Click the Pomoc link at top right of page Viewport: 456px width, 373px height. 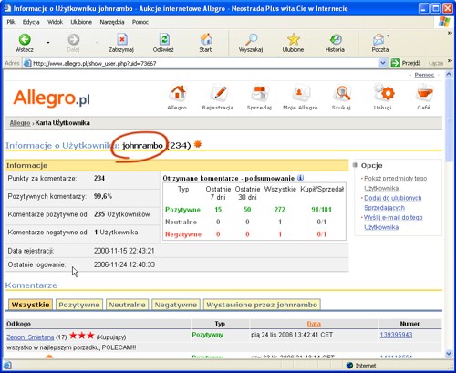tap(424, 75)
